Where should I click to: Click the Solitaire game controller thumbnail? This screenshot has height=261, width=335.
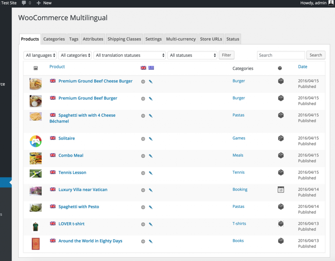(x=36, y=141)
